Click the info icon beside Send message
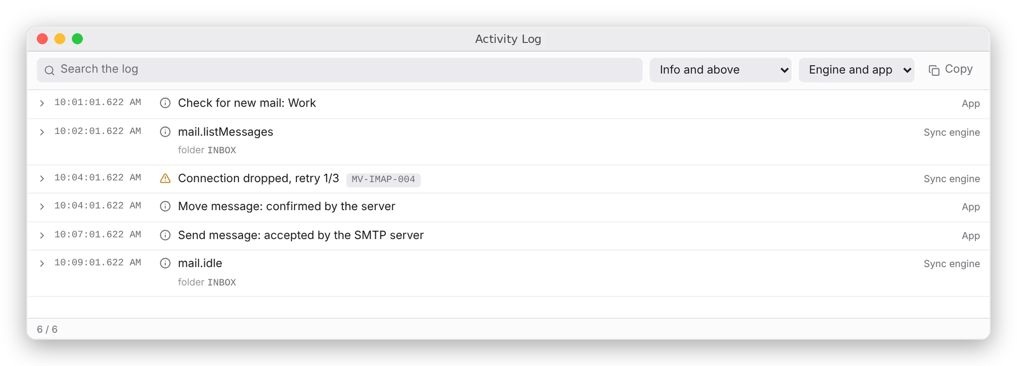This screenshot has width=1017, height=366. 165,235
